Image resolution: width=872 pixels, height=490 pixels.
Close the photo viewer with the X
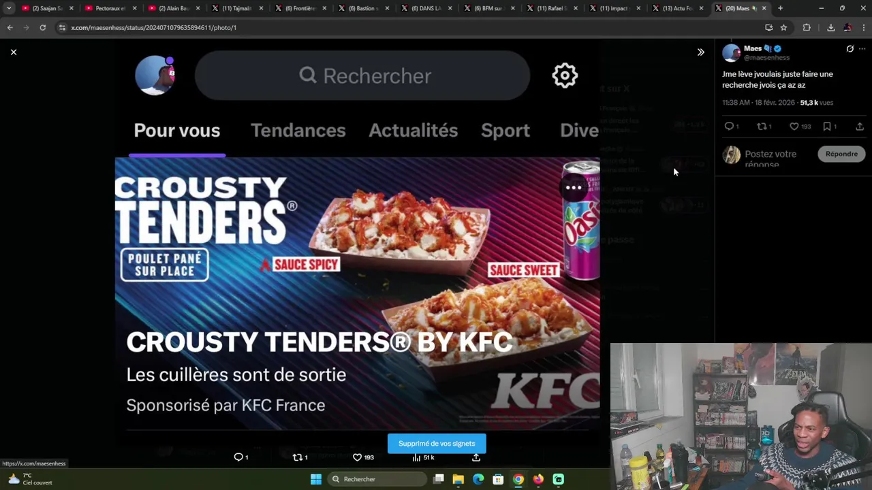click(x=14, y=52)
